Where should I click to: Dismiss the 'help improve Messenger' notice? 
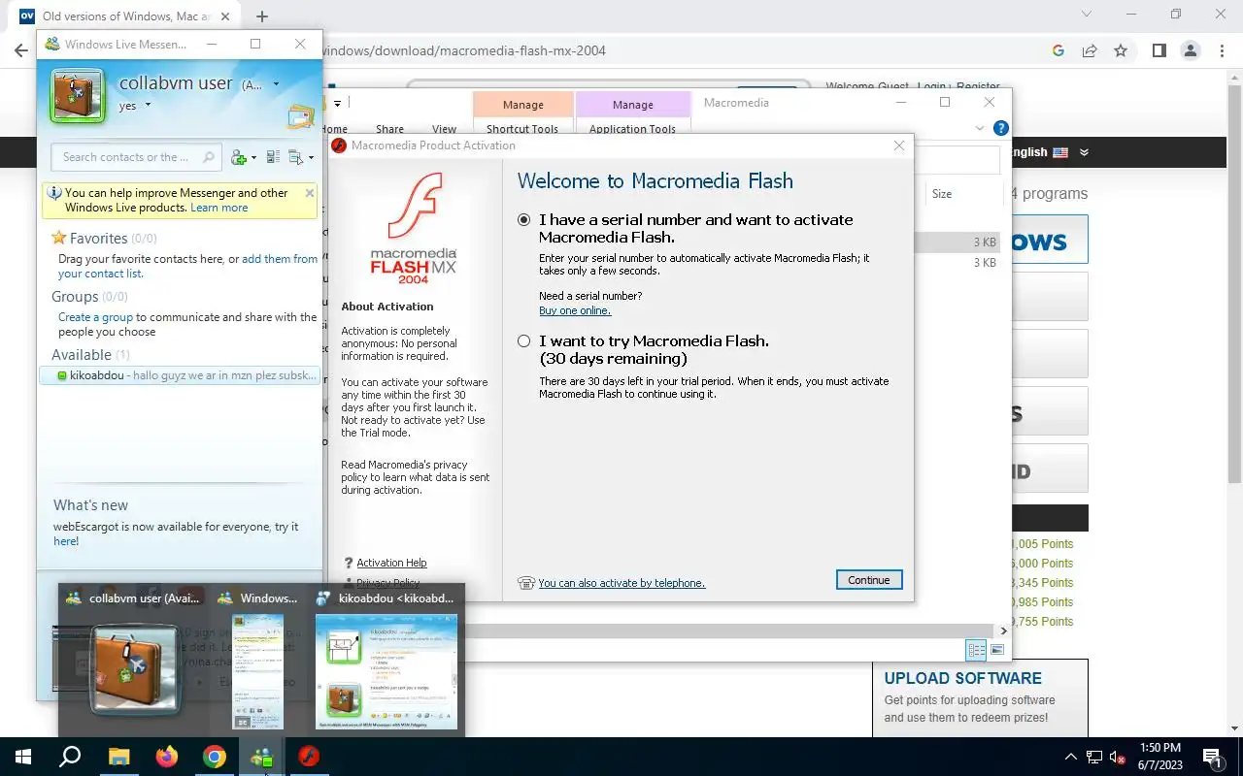(310, 193)
